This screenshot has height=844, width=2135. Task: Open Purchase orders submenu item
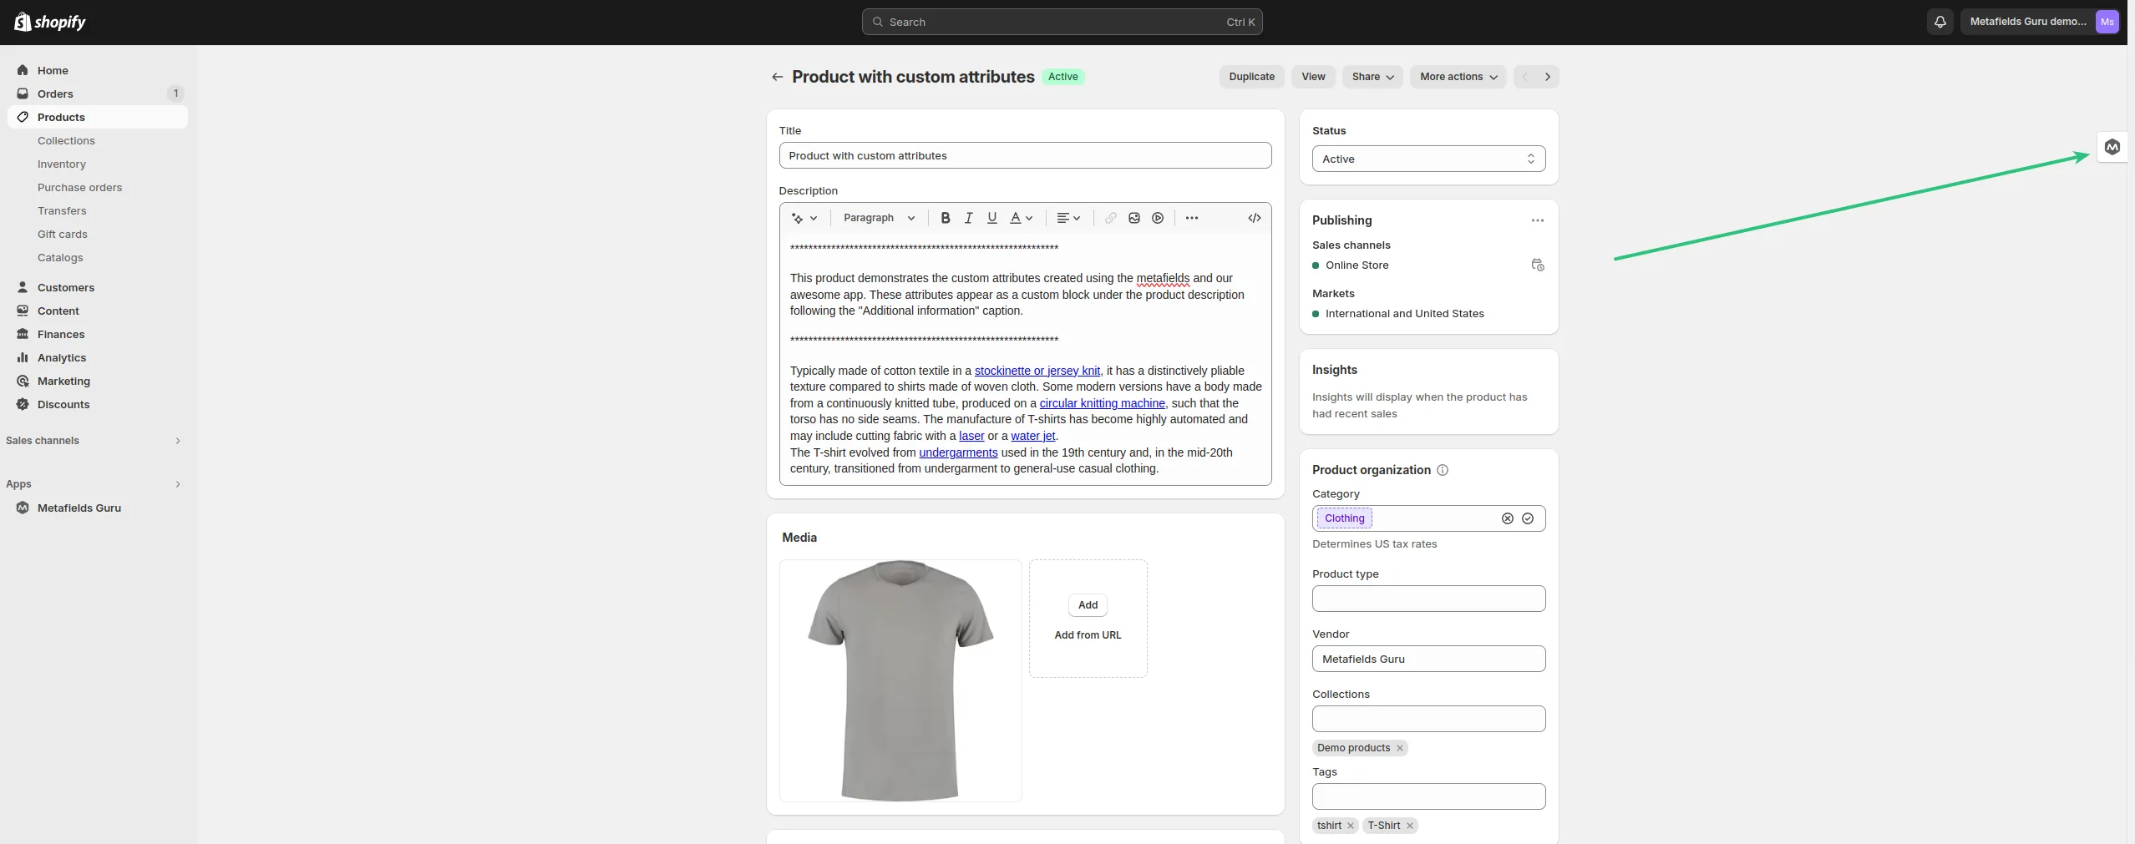pyautogui.click(x=79, y=187)
